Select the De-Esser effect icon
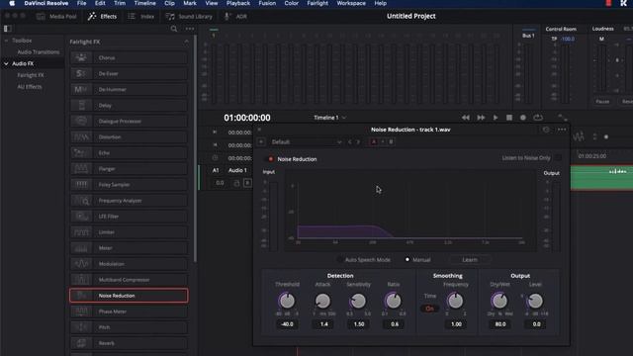Image resolution: width=633 pixels, height=356 pixels. [81, 73]
